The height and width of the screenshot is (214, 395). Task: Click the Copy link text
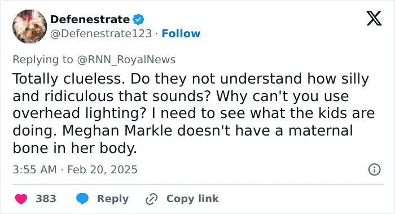[x=192, y=199]
